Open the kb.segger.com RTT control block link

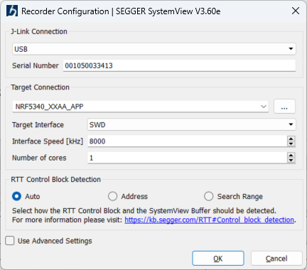pos(209,220)
